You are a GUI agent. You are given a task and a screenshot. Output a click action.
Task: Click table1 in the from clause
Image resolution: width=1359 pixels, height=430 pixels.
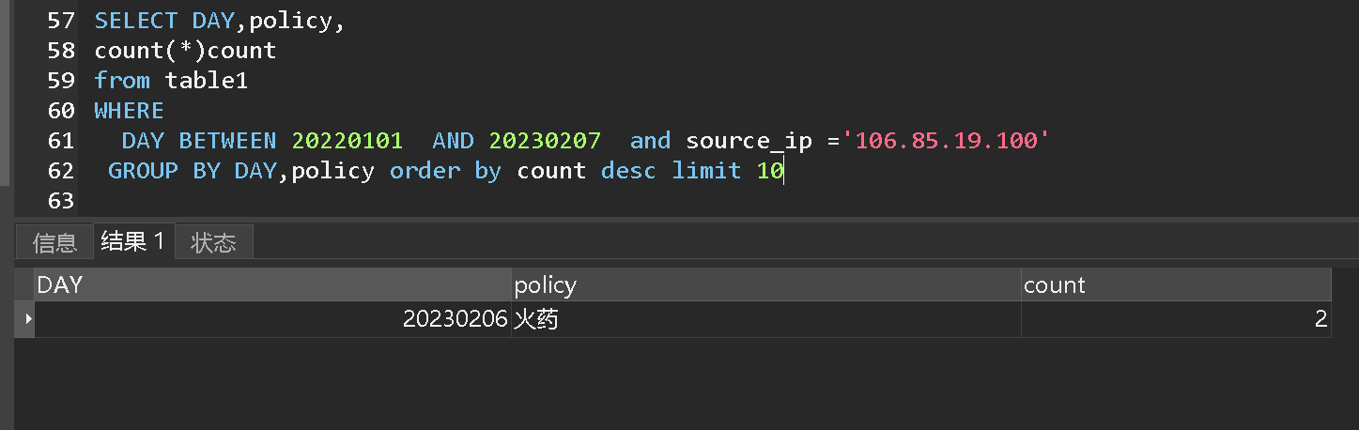pyautogui.click(x=207, y=81)
